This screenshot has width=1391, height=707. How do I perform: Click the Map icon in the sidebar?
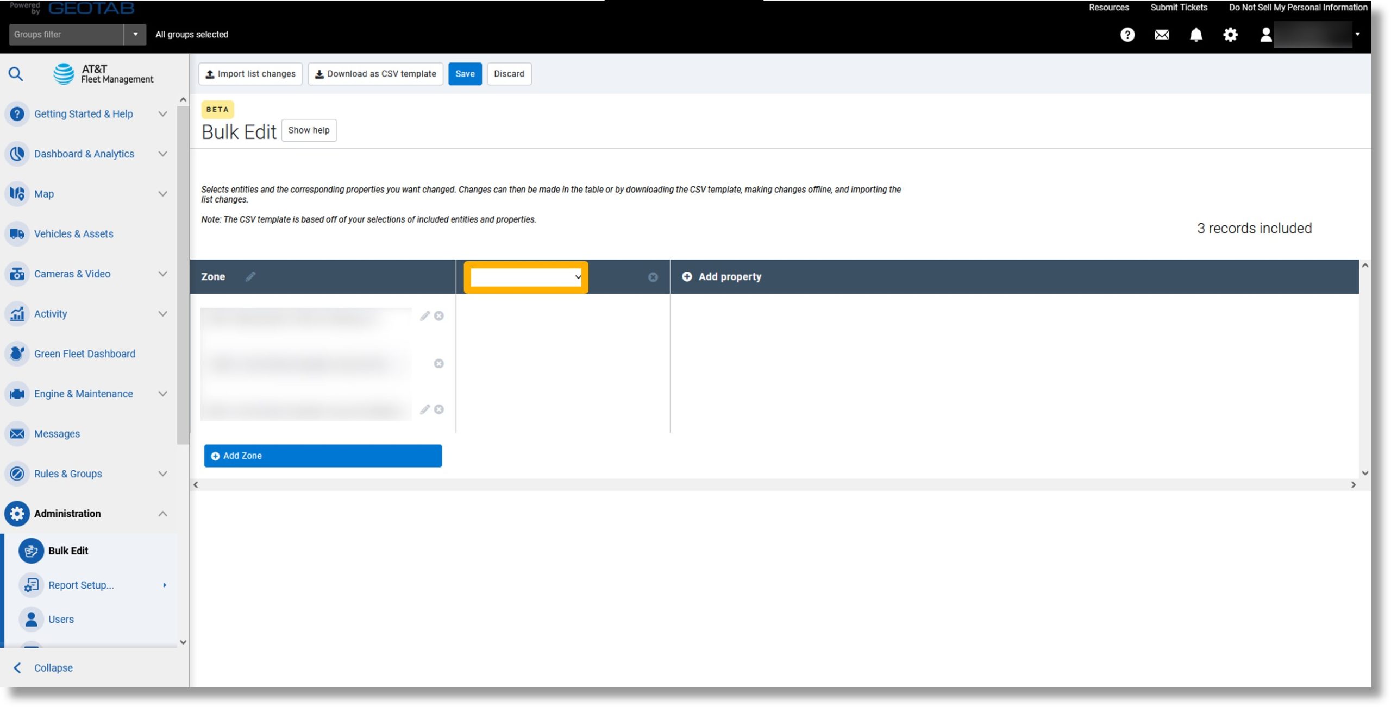click(17, 194)
